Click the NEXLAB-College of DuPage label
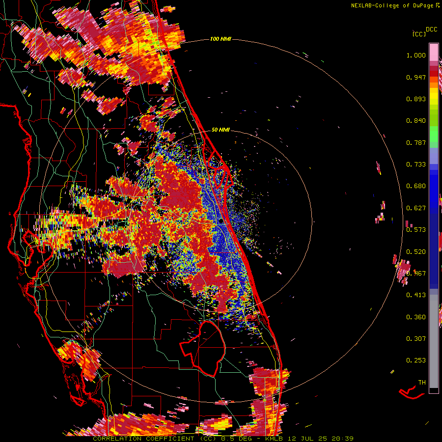This screenshot has height=442, width=442. click(392, 5)
